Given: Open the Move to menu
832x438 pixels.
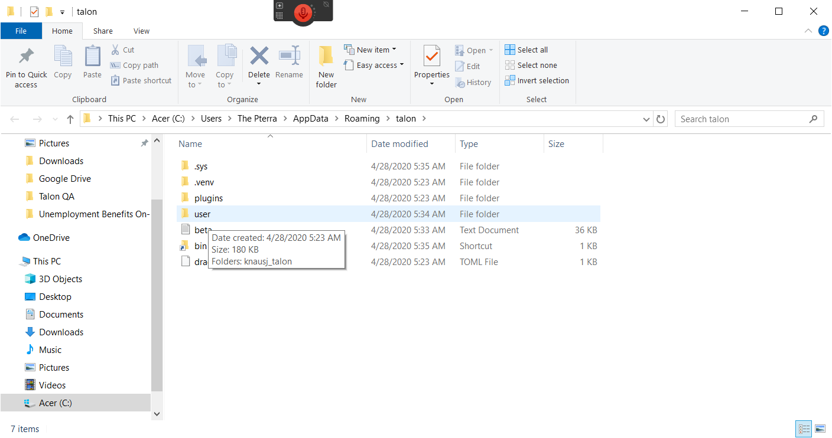Looking at the screenshot, I should [195, 66].
